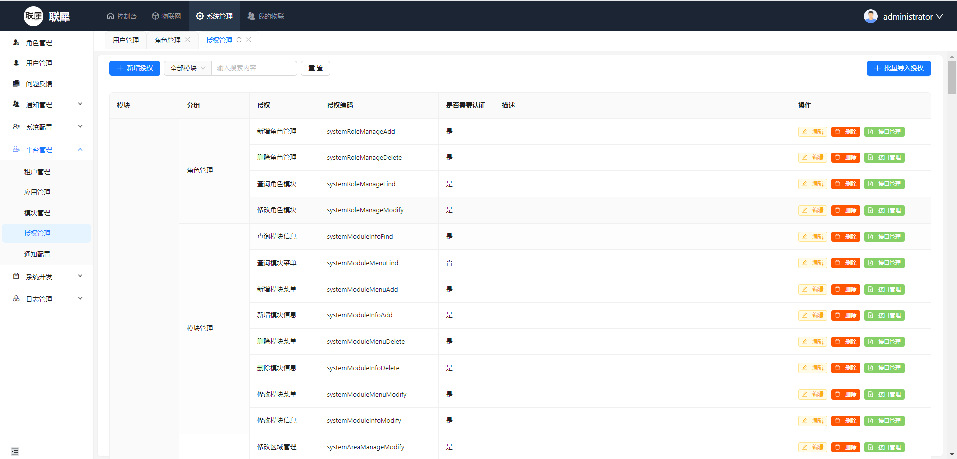
Task: Click the 新增授权 button
Action: [135, 68]
